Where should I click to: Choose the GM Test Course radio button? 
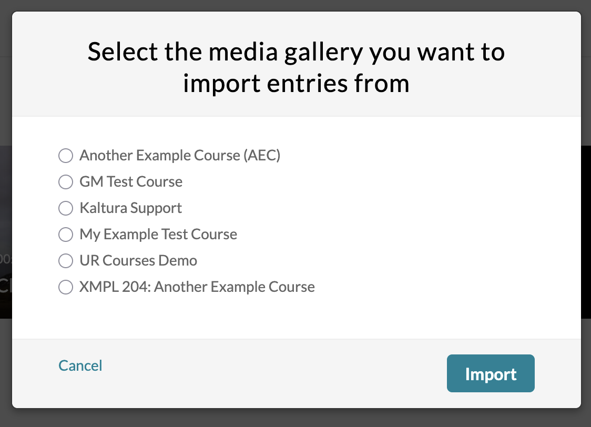66,182
